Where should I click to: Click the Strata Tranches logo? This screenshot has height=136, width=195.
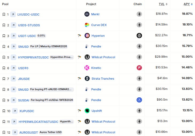click(x=87, y=78)
